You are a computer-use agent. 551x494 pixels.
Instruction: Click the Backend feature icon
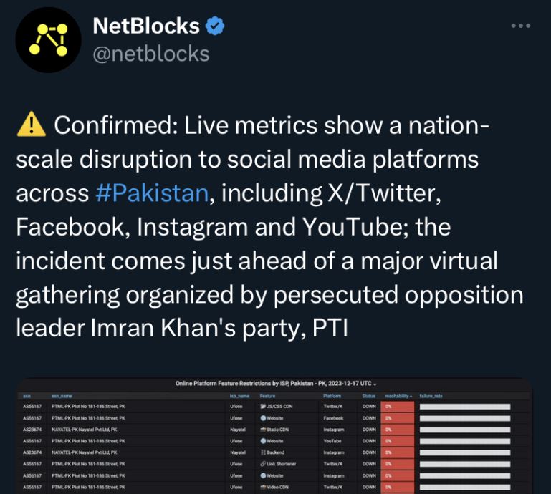[263, 452]
